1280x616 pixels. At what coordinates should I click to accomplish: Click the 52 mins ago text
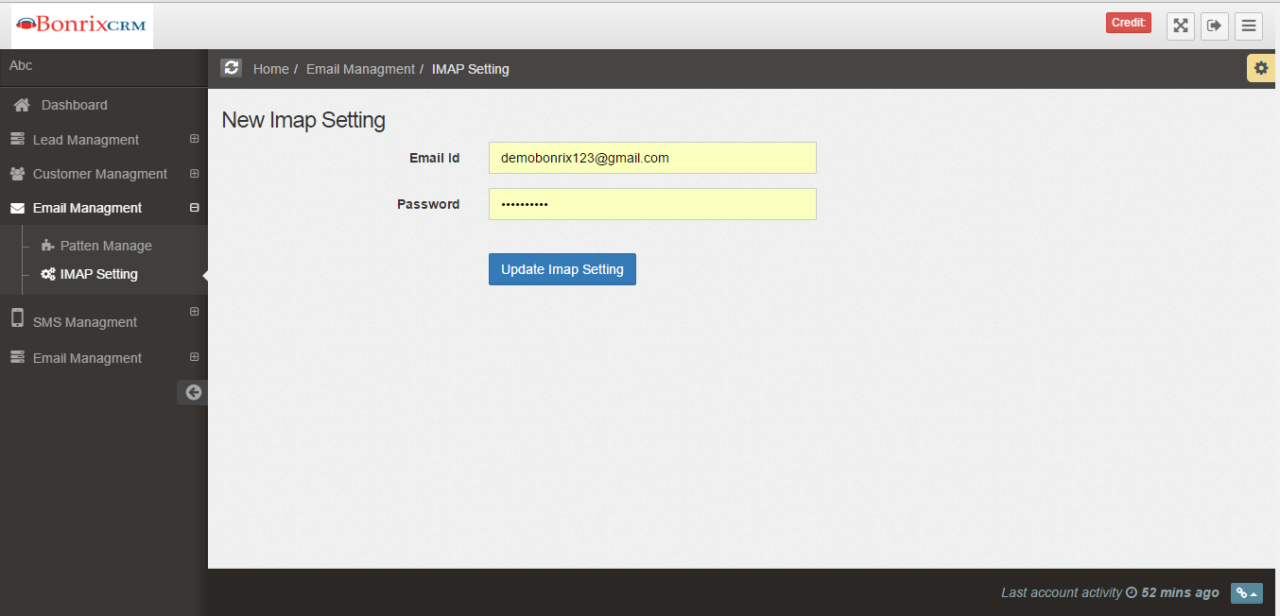1181,592
